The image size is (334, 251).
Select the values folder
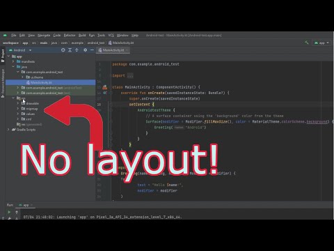[30, 114]
